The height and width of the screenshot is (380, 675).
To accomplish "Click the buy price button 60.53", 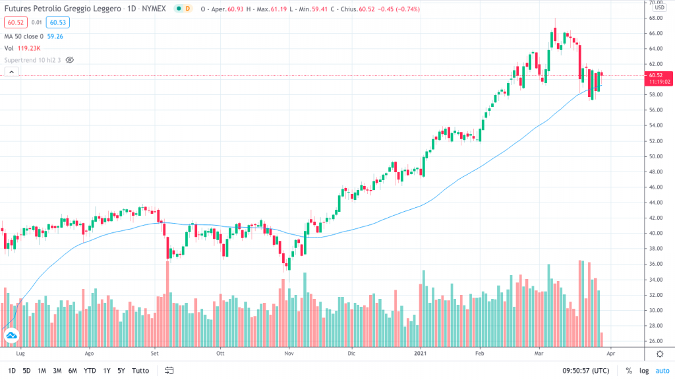I will coord(59,22).
